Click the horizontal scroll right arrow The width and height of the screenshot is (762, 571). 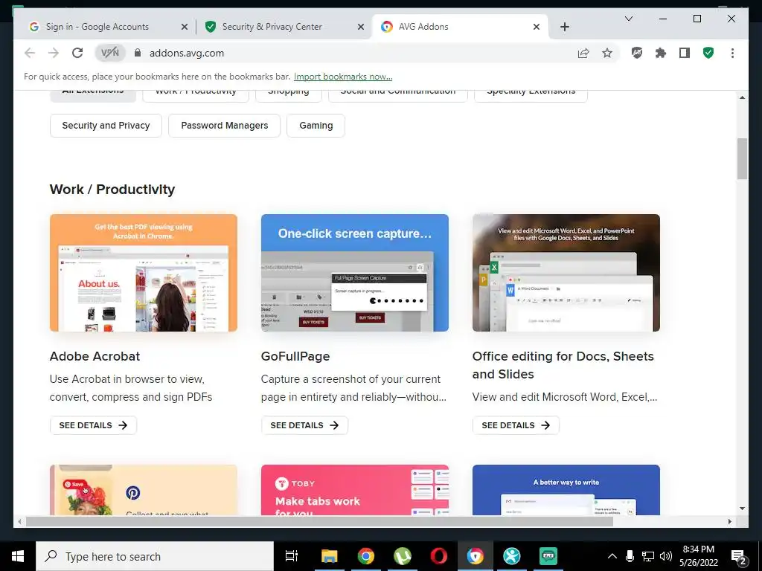730,522
